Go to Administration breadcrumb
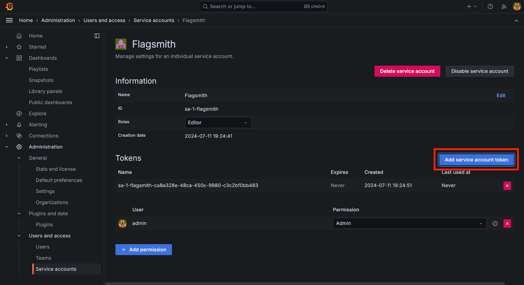This screenshot has height=285, width=524. coord(58,20)
